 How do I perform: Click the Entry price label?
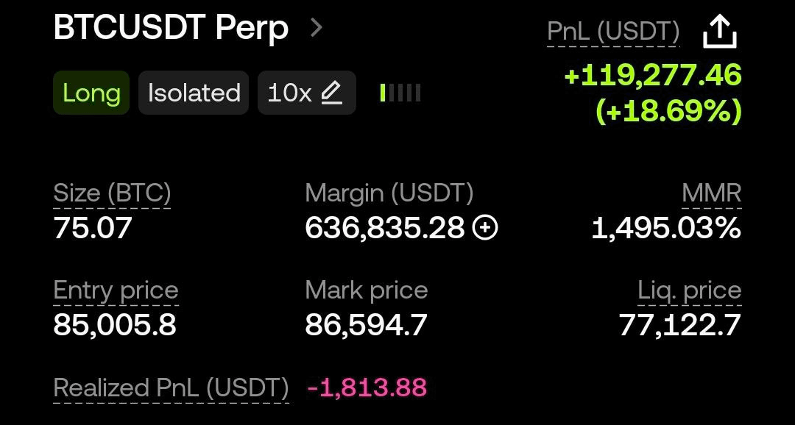click(115, 290)
